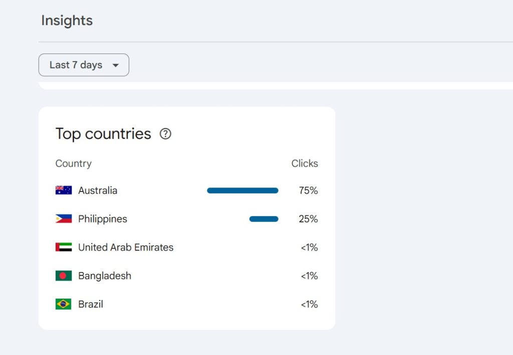The width and height of the screenshot is (513, 355).
Task: Select the Philippines country label
Action: pyautogui.click(x=103, y=219)
